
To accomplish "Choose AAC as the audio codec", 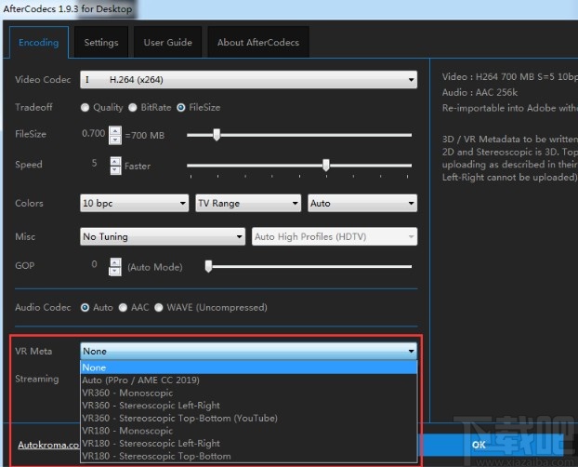I will coord(124,307).
